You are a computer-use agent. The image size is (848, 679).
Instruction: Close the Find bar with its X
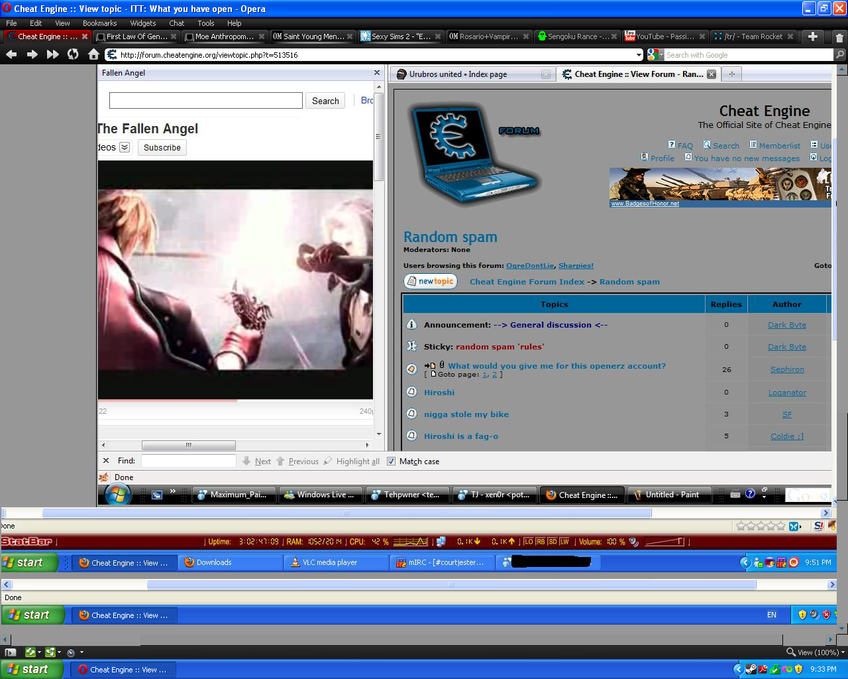(x=106, y=461)
